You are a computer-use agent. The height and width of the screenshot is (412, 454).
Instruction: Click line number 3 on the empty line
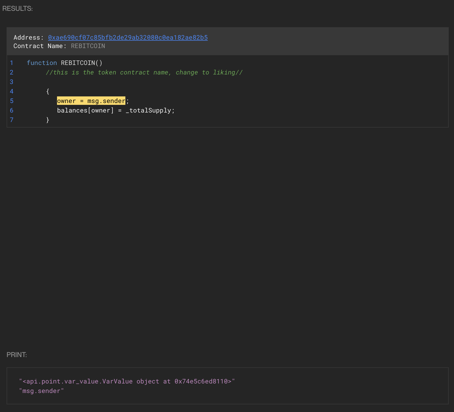(12, 82)
